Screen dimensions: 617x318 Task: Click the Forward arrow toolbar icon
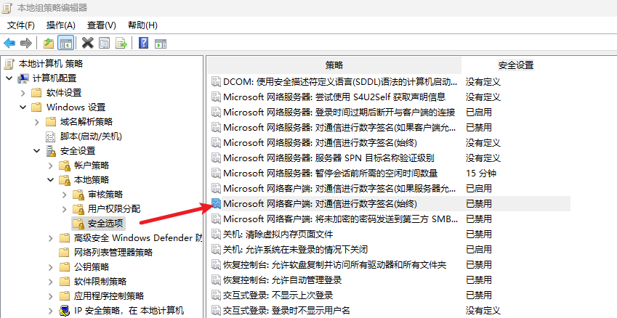26,43
